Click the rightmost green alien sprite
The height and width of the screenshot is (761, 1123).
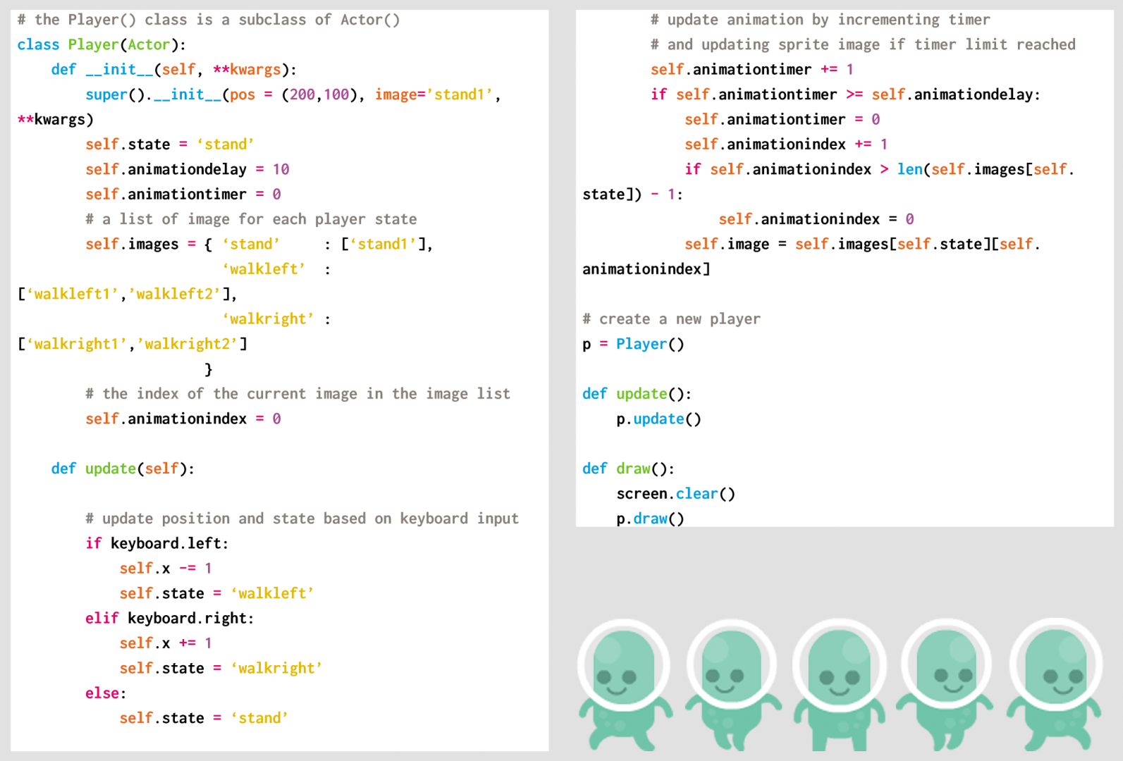(x=1055, y=683)
